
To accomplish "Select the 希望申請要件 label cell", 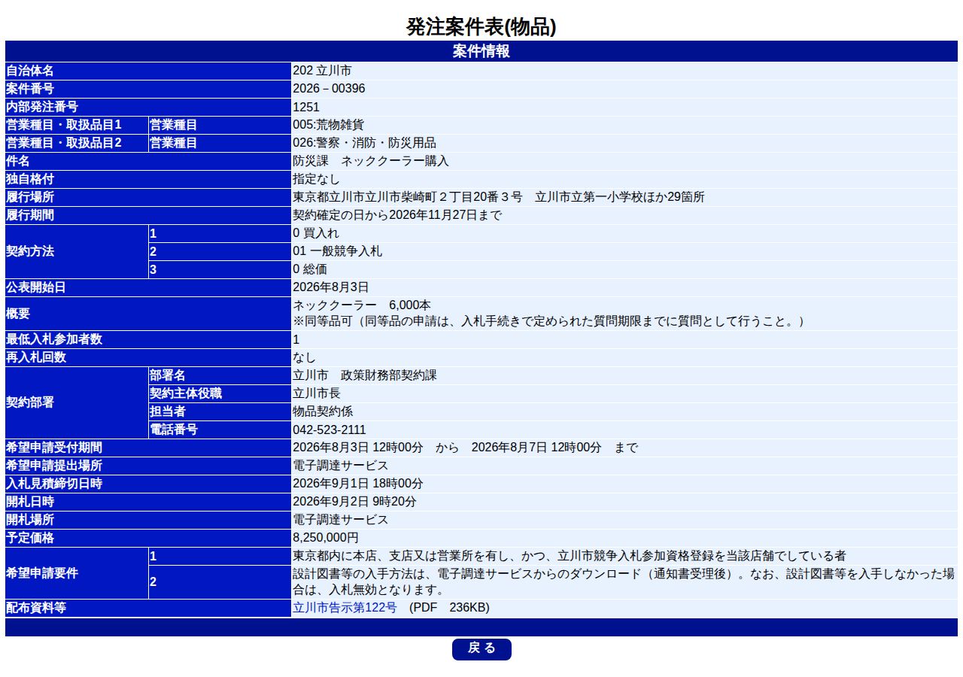I will coord(77,573).
